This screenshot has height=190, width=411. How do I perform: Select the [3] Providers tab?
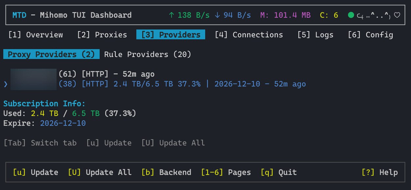(171, 35)
